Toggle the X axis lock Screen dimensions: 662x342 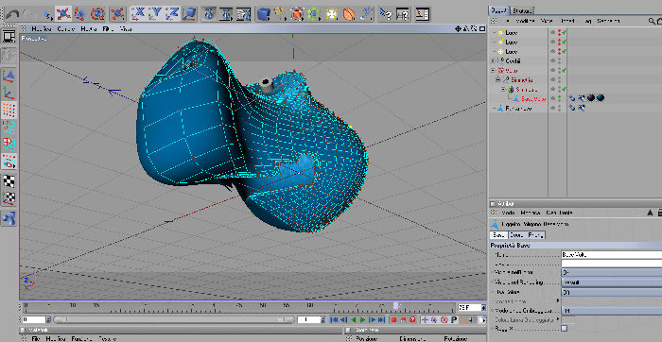pyautogui.click(x=138, y=14)
